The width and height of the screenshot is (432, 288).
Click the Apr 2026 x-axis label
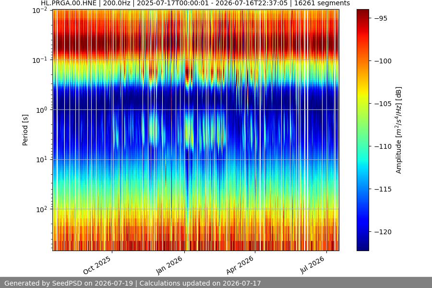coord(240,265)
